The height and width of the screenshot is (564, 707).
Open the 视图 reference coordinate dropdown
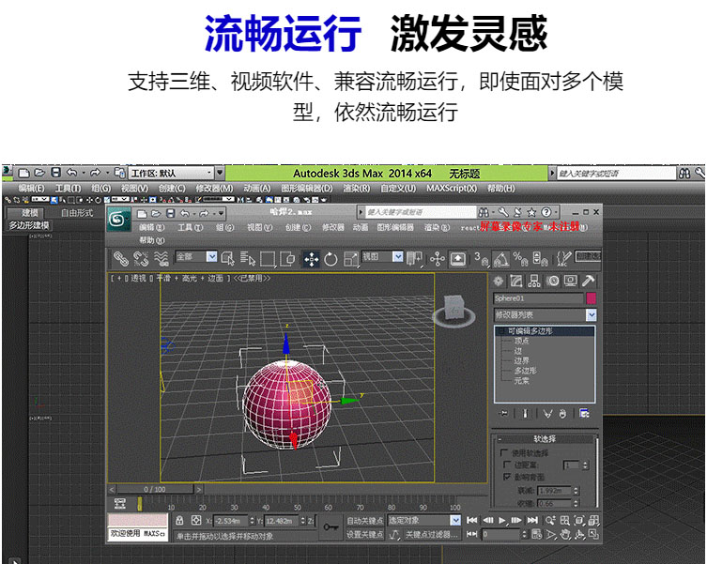coord(397,256)
